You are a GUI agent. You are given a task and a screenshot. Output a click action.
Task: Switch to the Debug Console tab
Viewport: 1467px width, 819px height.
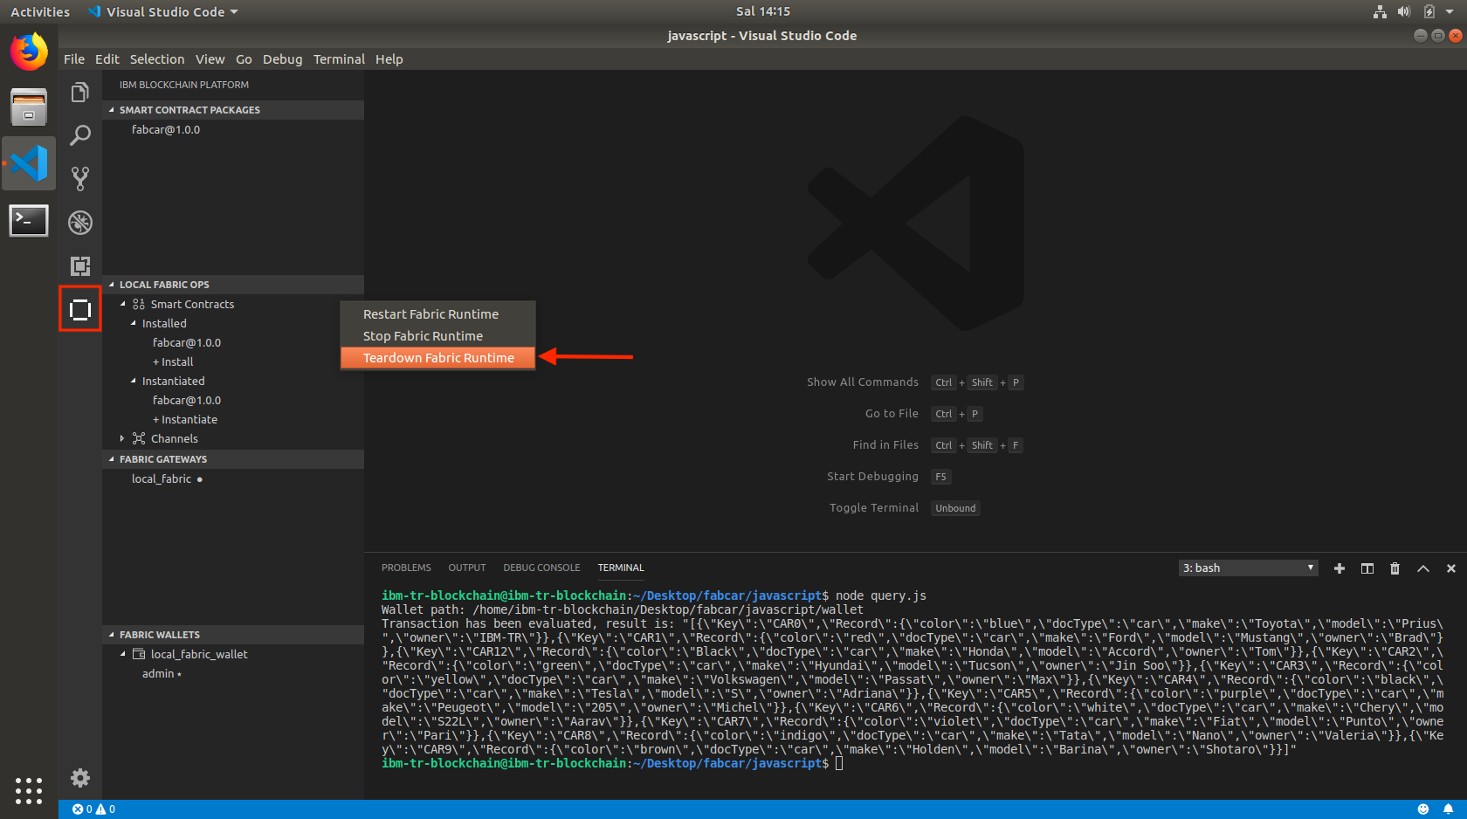tap(541, 568)
